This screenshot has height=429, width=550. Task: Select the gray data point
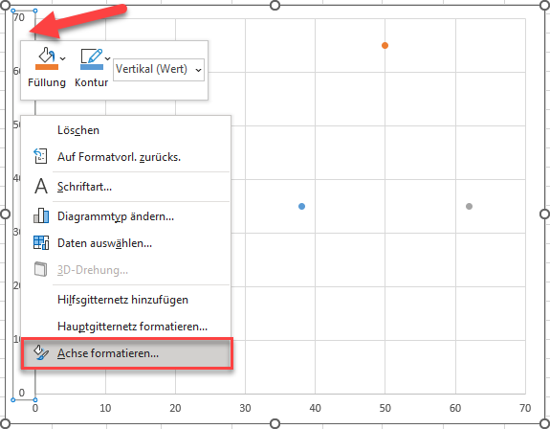(x=469, y=206)
